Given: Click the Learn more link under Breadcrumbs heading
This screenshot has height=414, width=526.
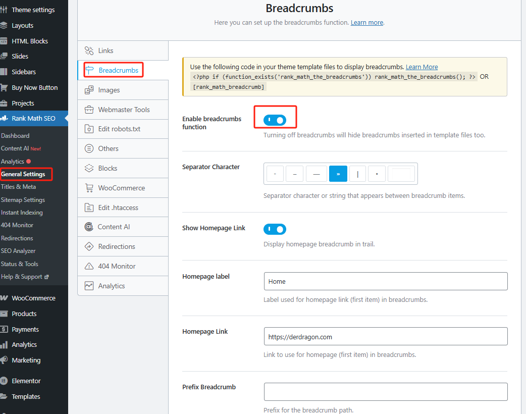Looking at the screenshot, I should tap(367, 22).
